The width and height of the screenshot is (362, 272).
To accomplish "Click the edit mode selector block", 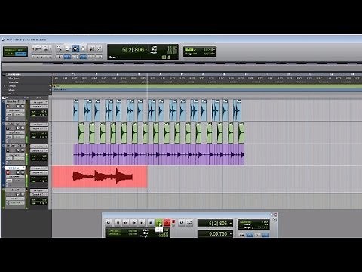I will pyautogui.click(x=15, y=51).
